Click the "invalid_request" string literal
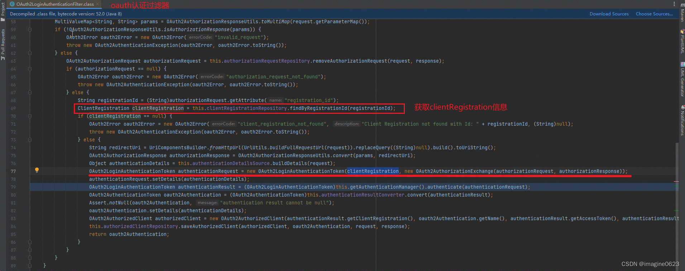The width and height of the screenshot is (685, 271). click(x=238, y=37)
